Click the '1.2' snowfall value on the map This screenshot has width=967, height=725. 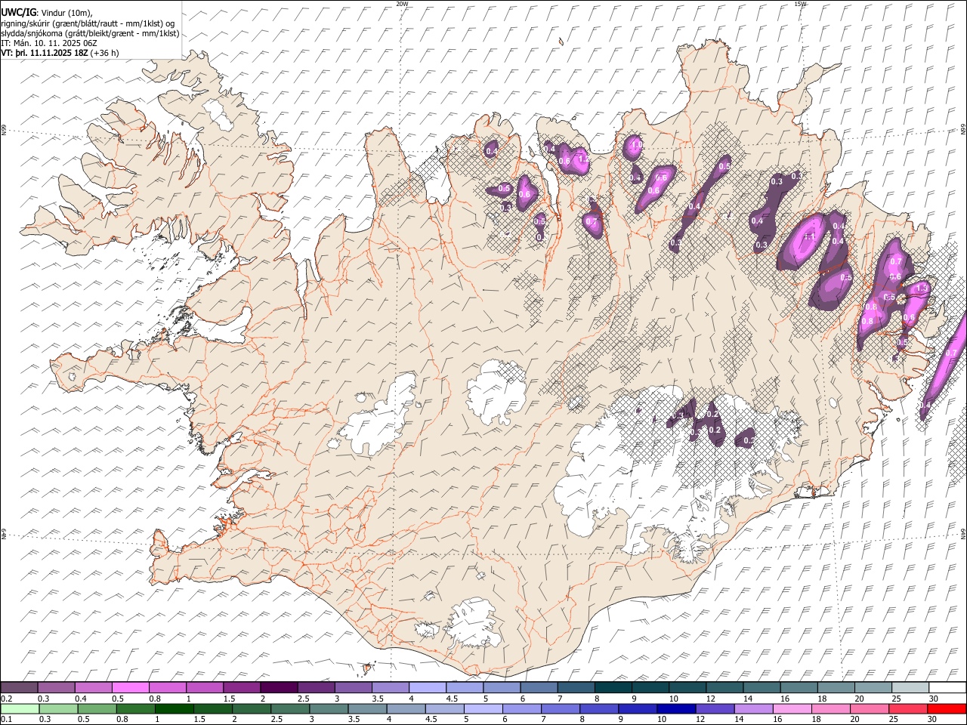click(x=582, y=159)
